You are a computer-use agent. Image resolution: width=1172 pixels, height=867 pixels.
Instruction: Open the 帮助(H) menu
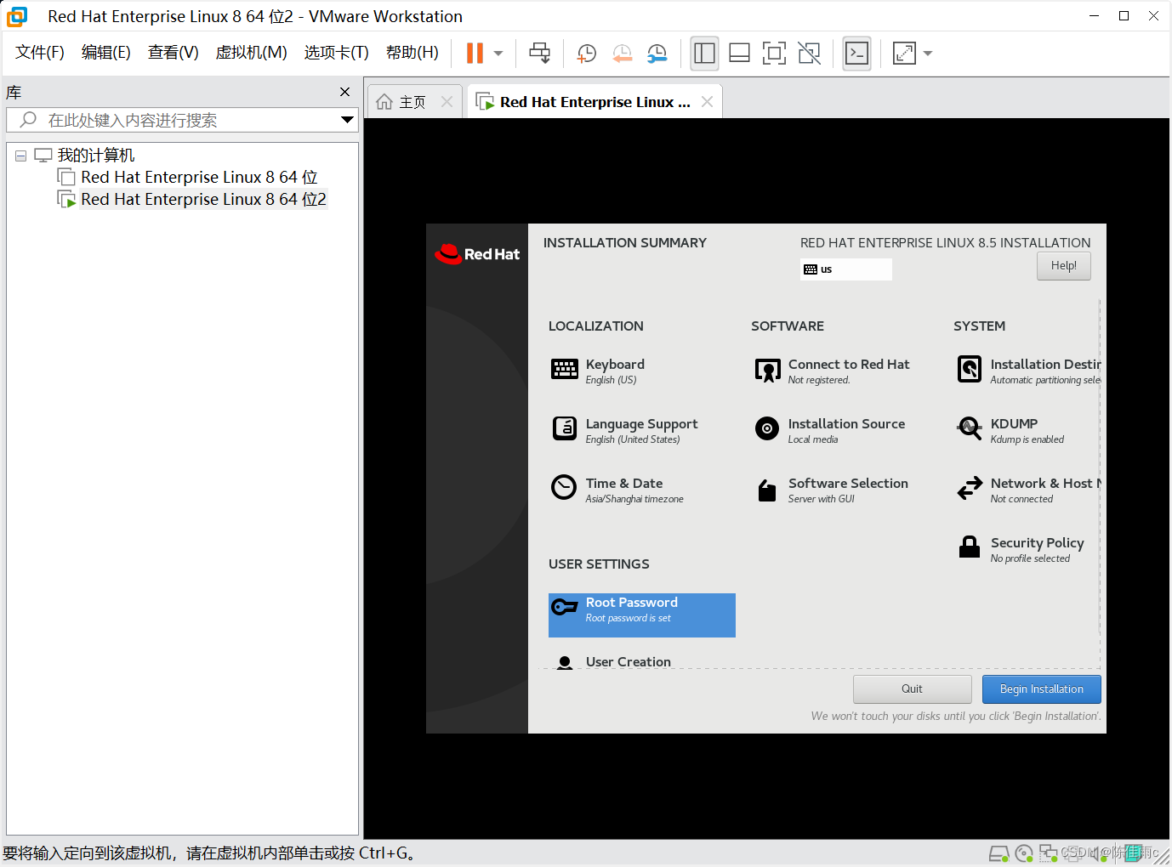[x=412, y=53]
